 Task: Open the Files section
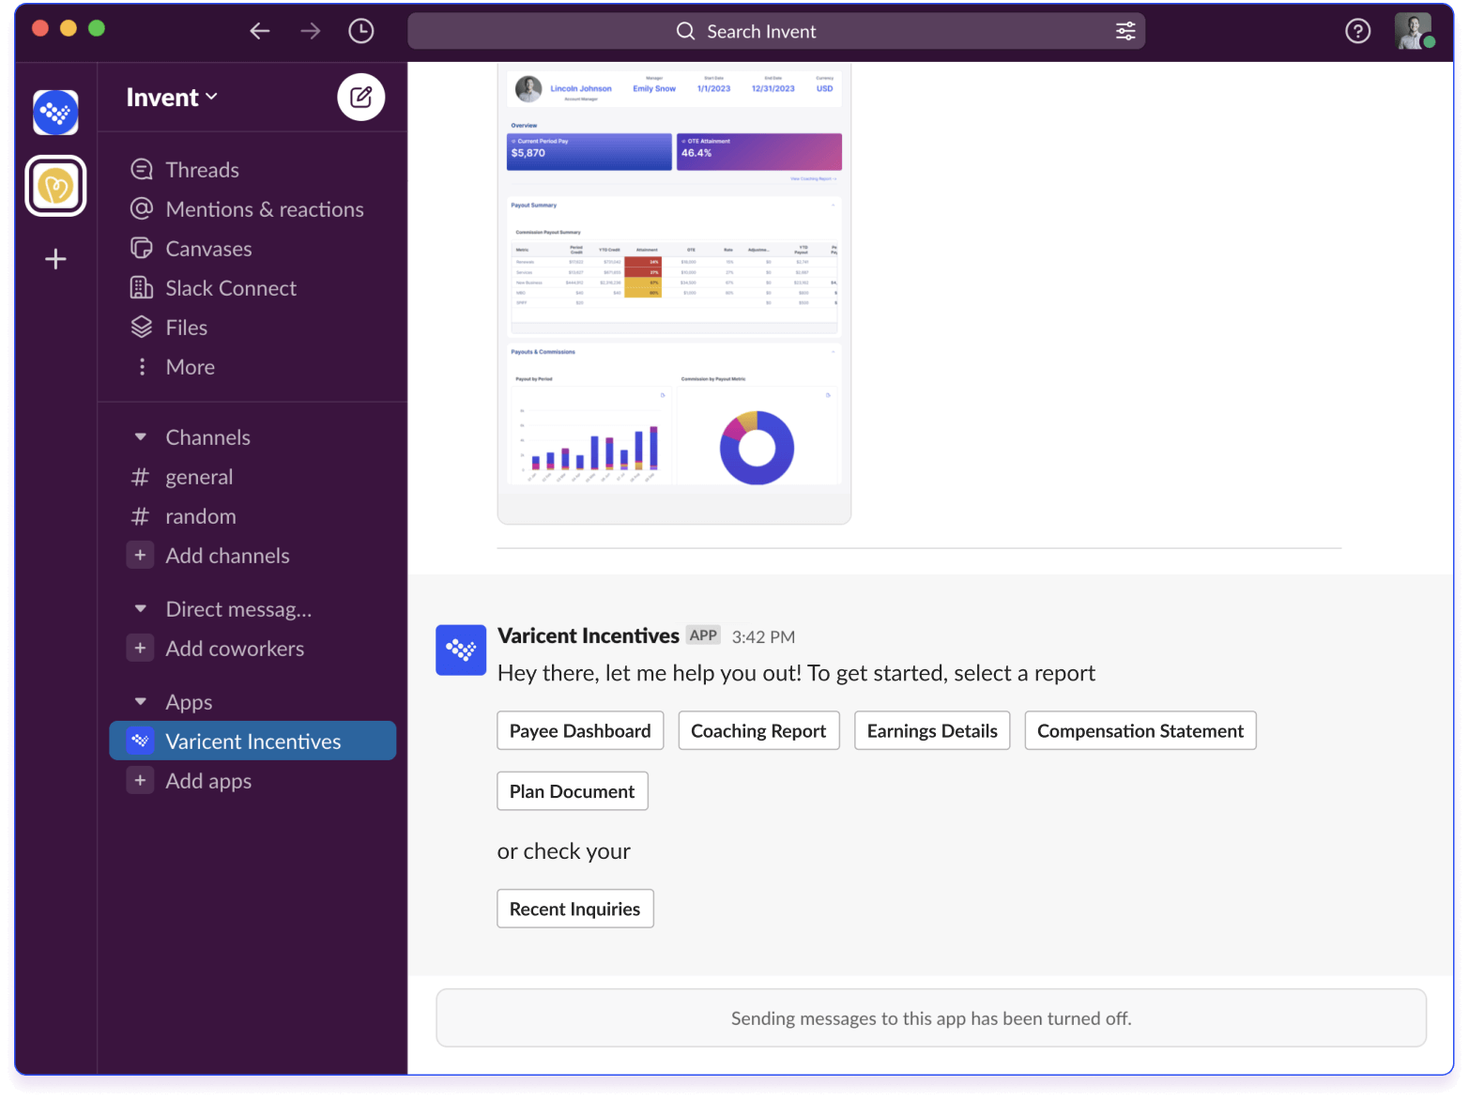pyautogui.click(x=186, y=327)
